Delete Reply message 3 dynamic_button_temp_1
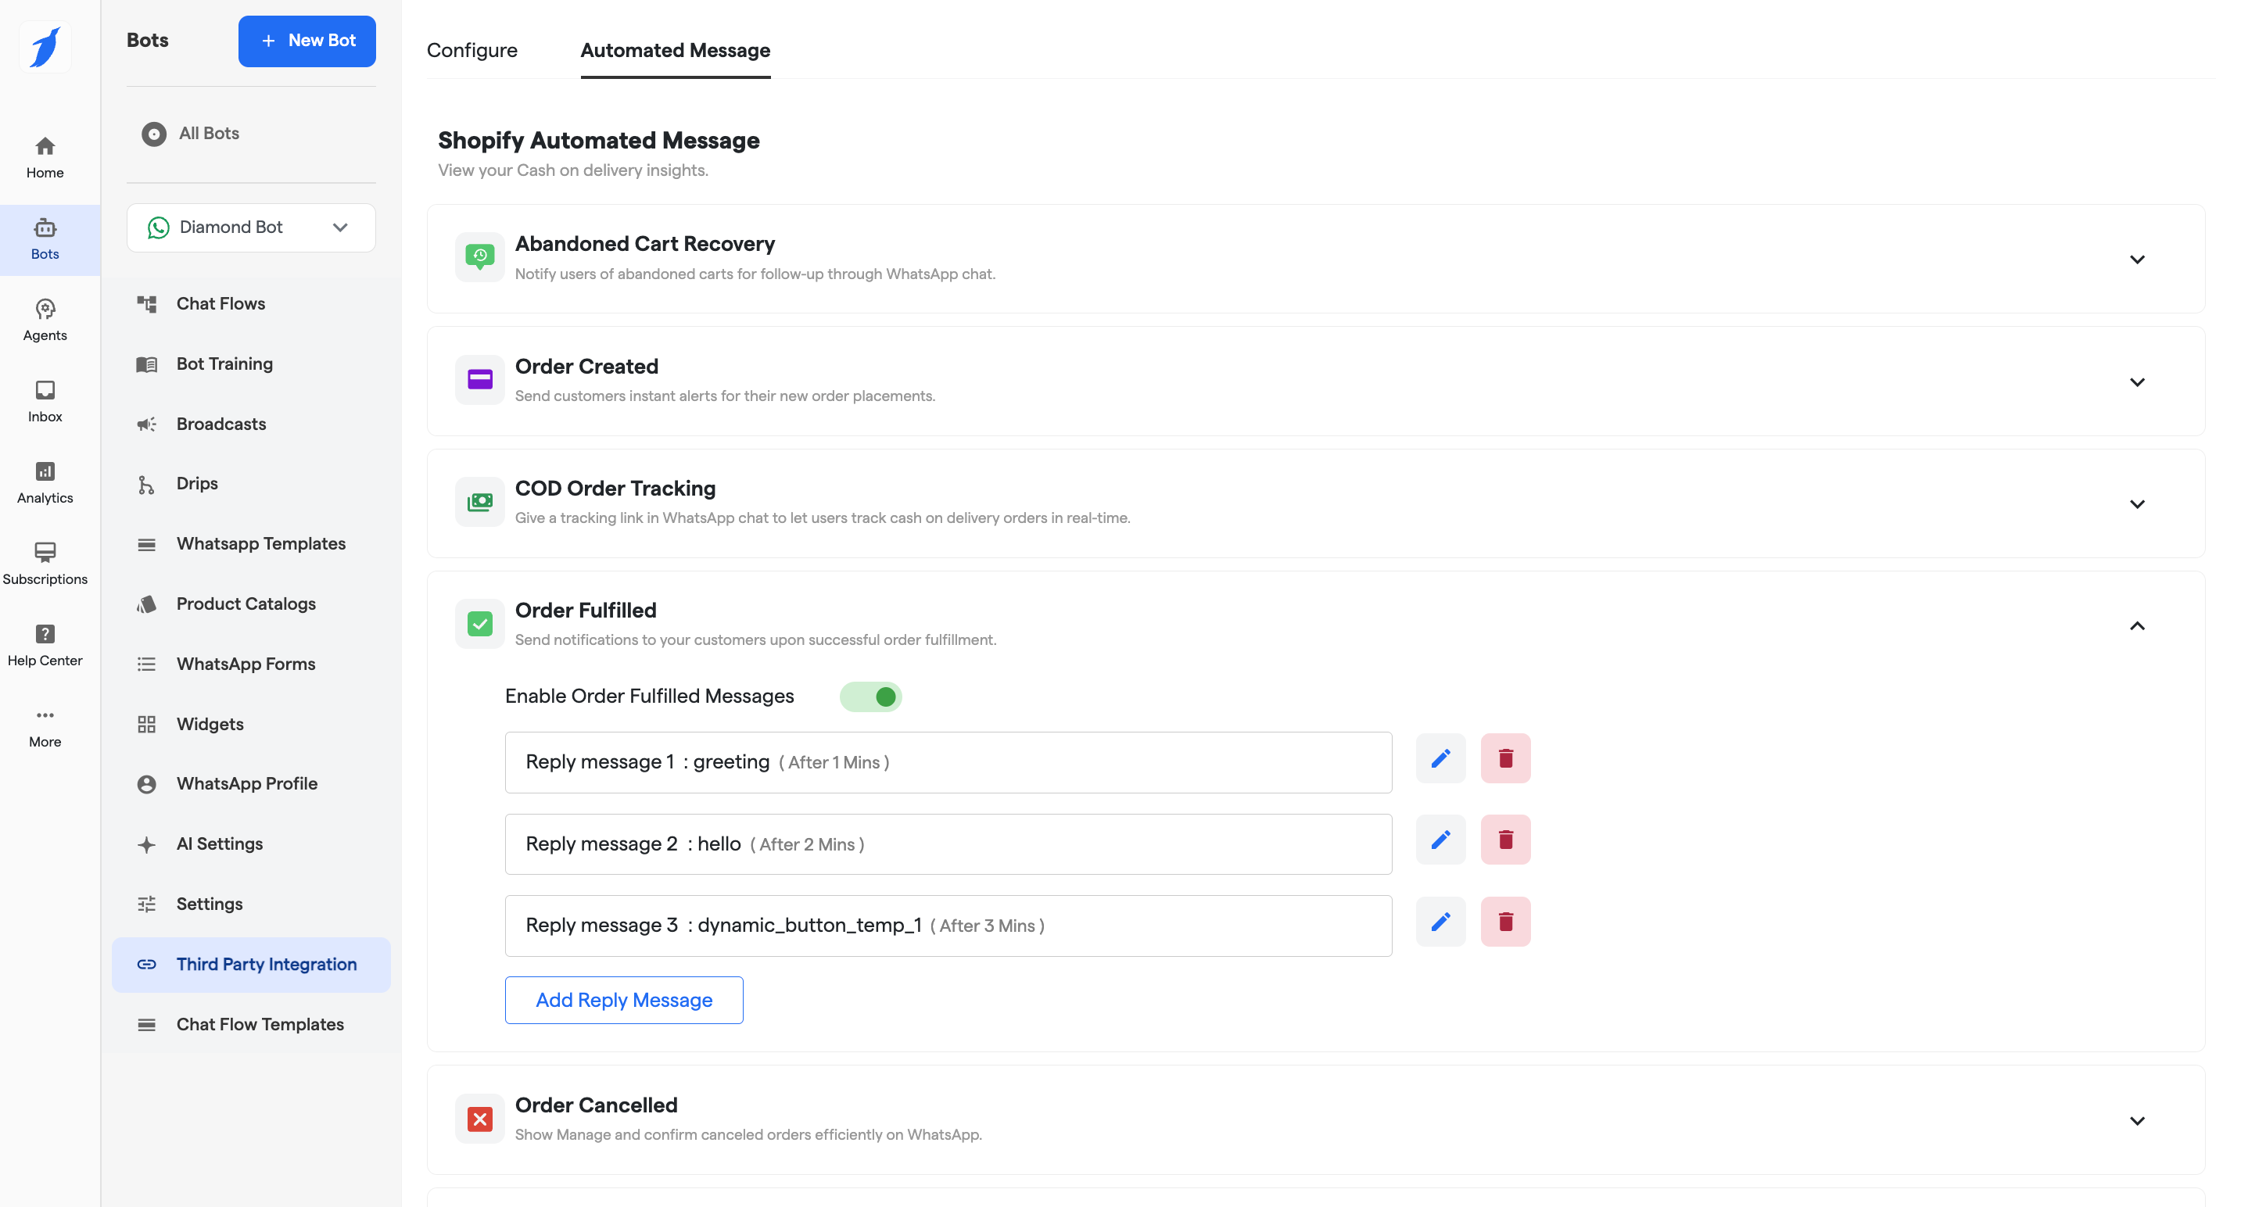 coord(1505,922)
